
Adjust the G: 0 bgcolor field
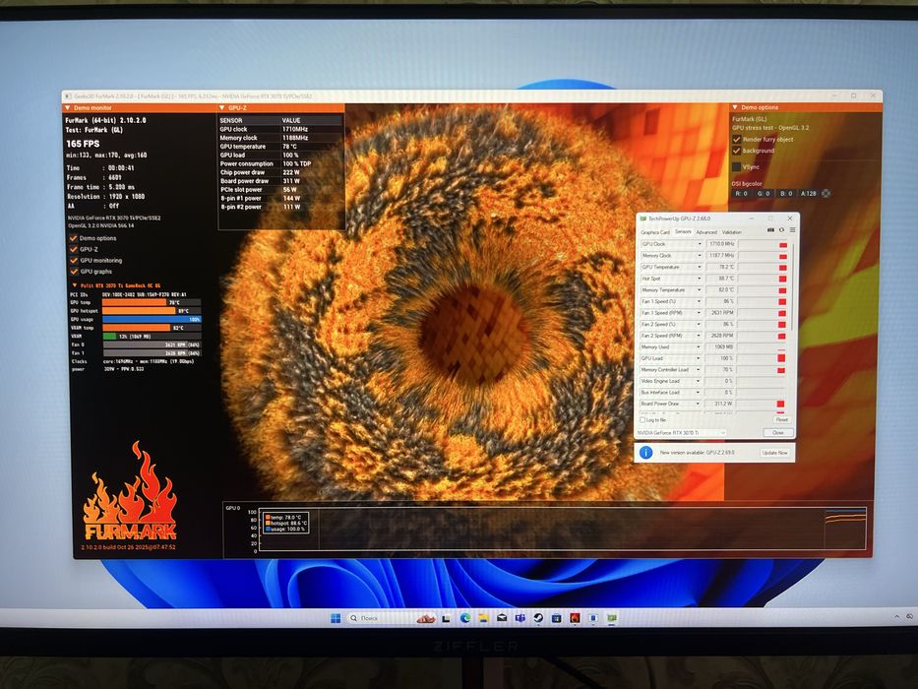tap(764, 193)
